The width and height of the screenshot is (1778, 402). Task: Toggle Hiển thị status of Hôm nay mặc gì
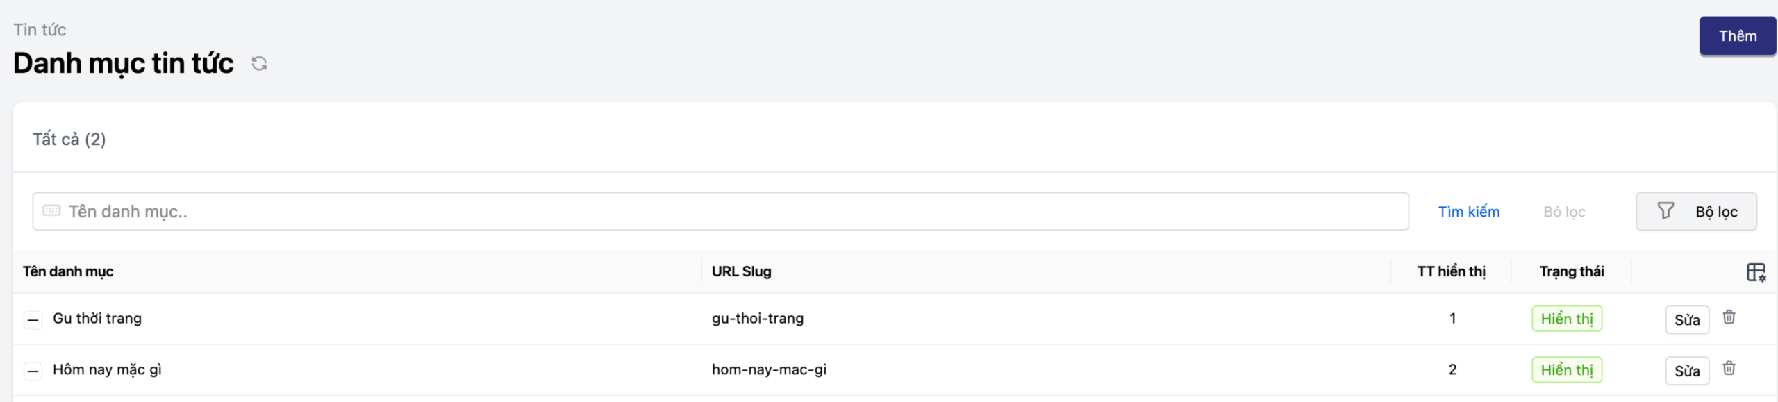1566,370
